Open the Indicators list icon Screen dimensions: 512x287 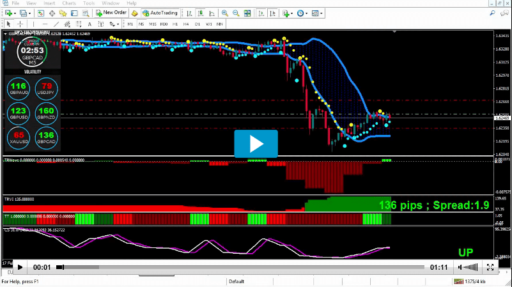[x=286, y=13]
